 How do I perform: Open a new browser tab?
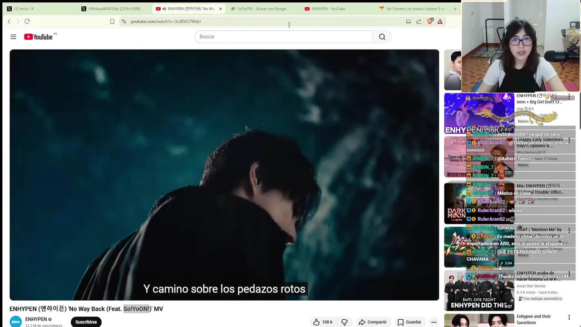(x=455, y=9)
